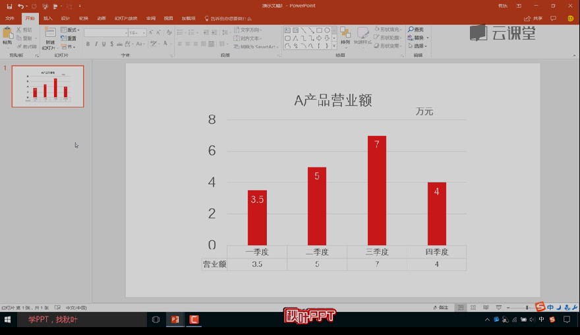Select the right arrow shape in gallery
580x335 pixels.
click(319, 38)
